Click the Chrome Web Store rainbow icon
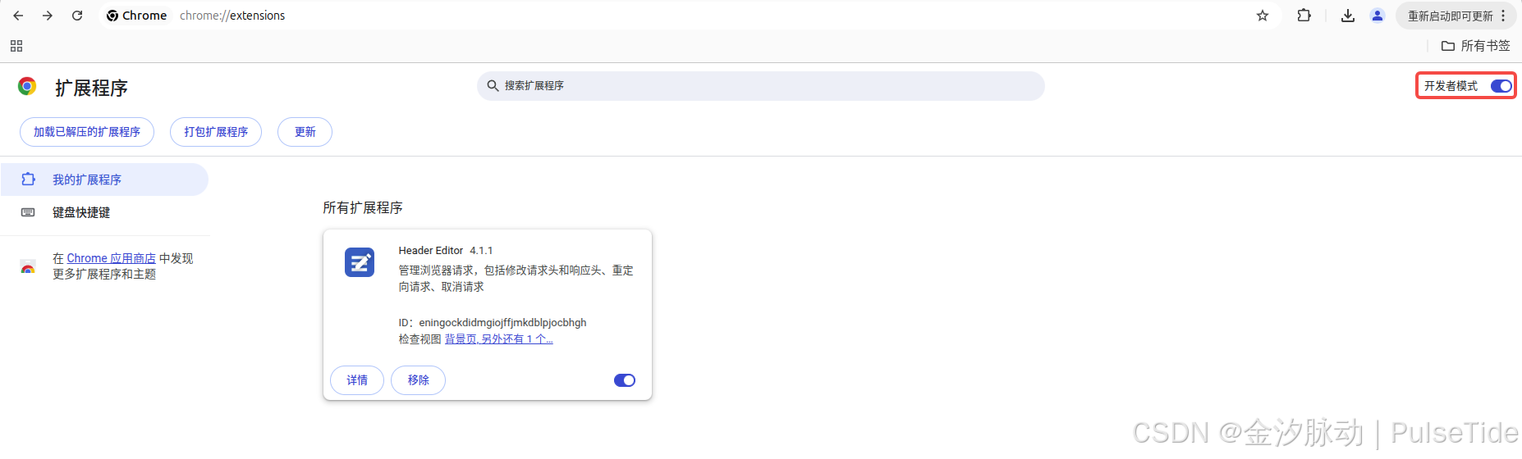Image resolution: width=1522 pixels, height=459 pixels. [x=28, y=266]
